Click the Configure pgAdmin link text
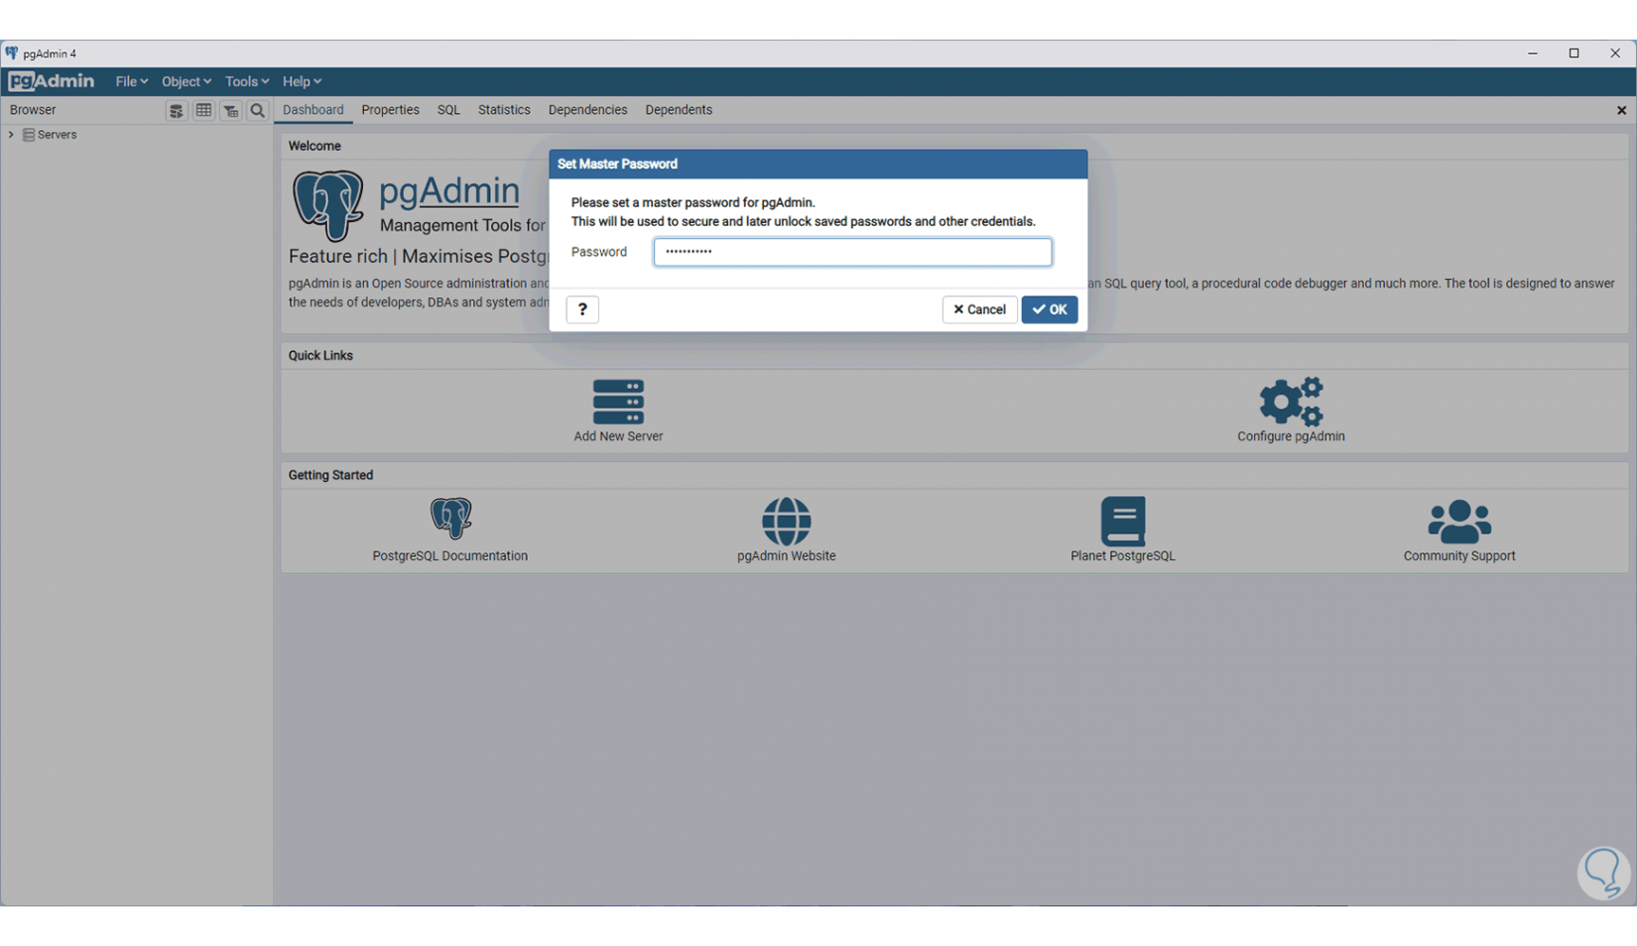This screenshot has width=1637, height=946. [1291, 436]
